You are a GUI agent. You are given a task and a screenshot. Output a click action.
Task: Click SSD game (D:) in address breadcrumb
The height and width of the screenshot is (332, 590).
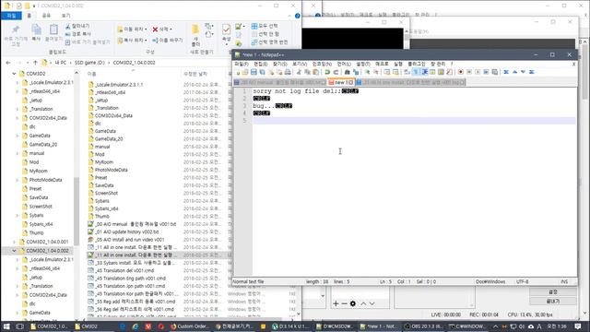pos(89,63)
